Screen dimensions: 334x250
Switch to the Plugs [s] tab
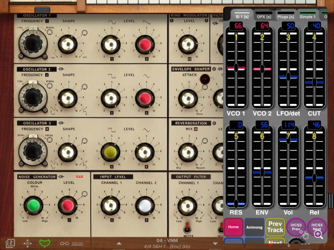click(286, 17)
